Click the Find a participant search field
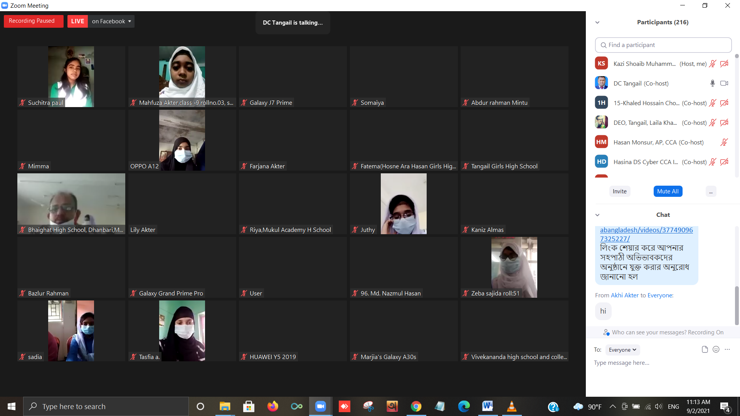This screenshot has height=416, width=740. pos(663,45)
